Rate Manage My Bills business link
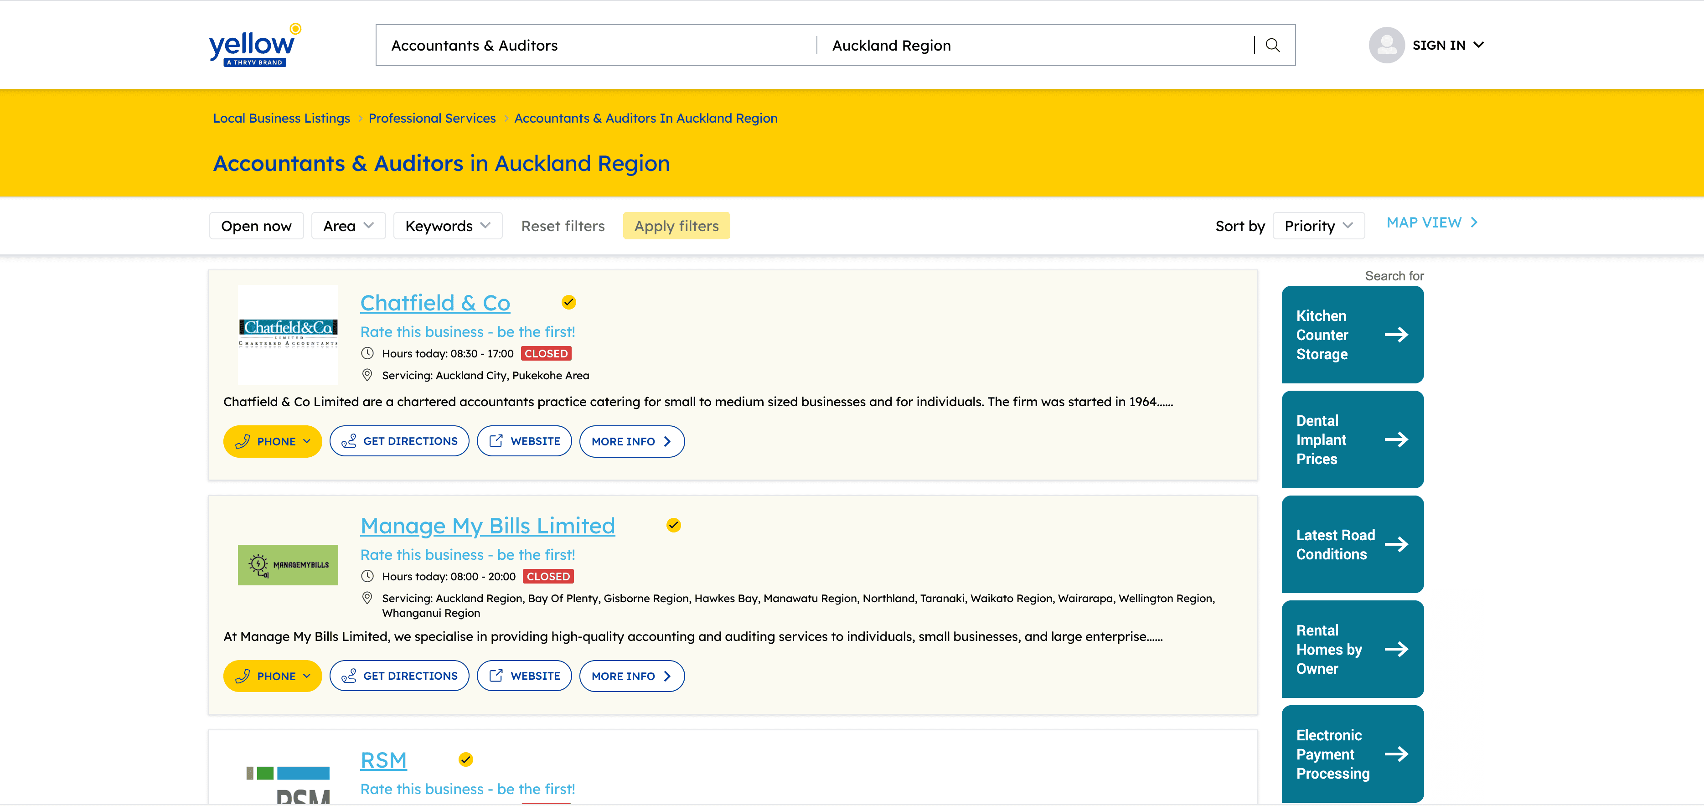1704x806 pixels. pyautogui.click(x=468, y=554)
